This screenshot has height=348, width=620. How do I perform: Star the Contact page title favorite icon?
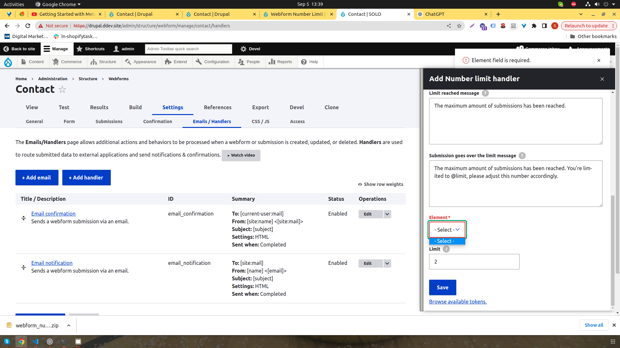62,90
